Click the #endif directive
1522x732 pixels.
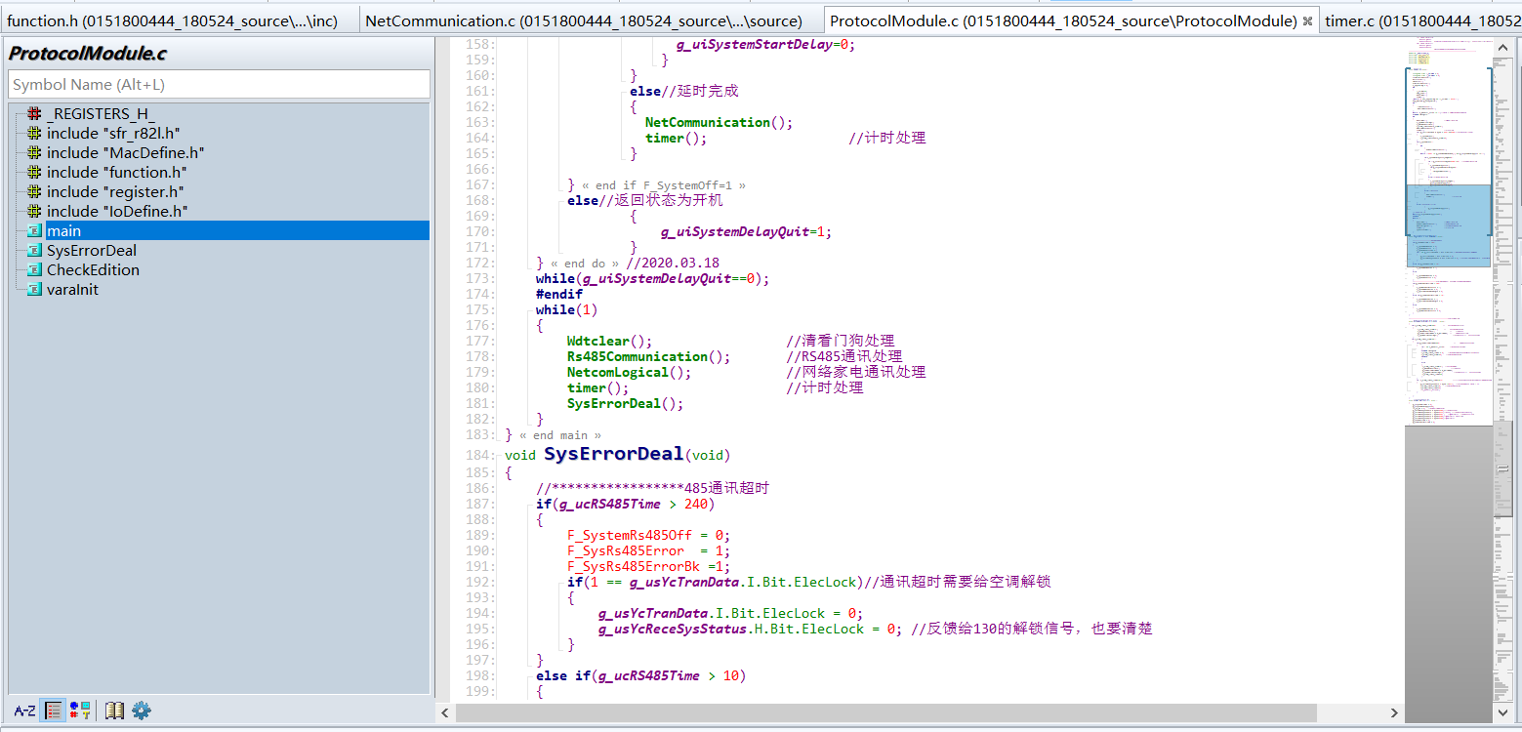(x=559, y=294)
